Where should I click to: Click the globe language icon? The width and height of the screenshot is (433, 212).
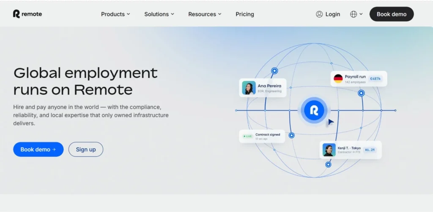tap(354, 14)
